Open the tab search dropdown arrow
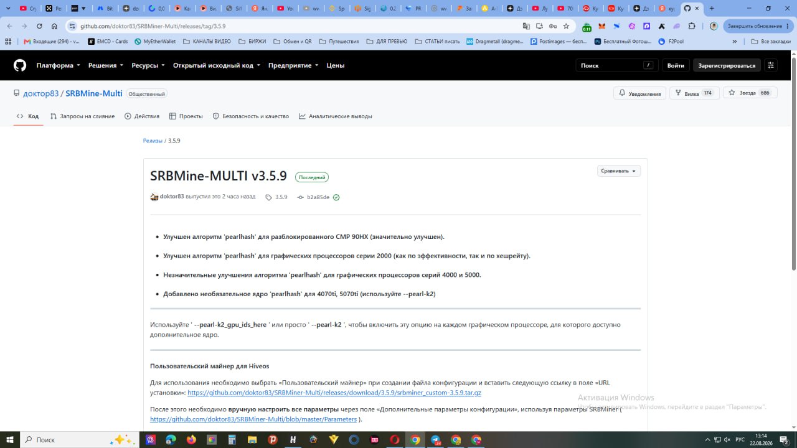797x448 pixels. click(8, 9)
